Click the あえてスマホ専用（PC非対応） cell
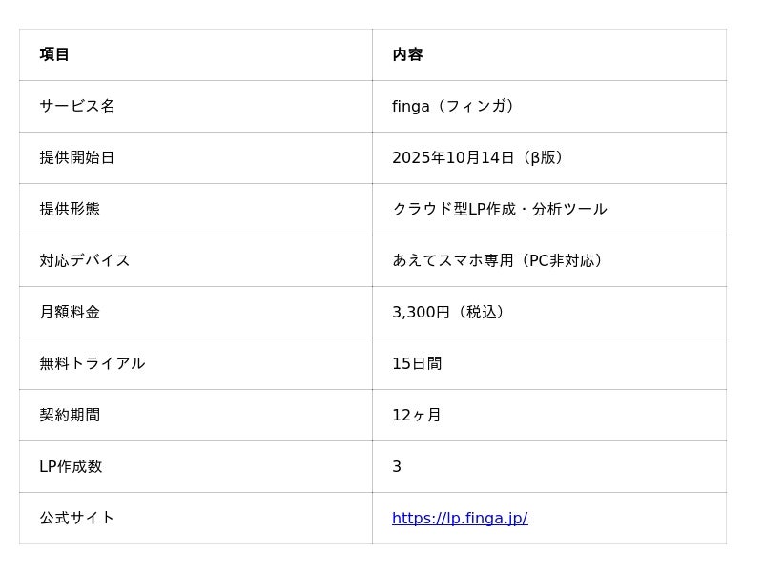The height and width of the screenshot is (573, 763). tap(500, 260)
